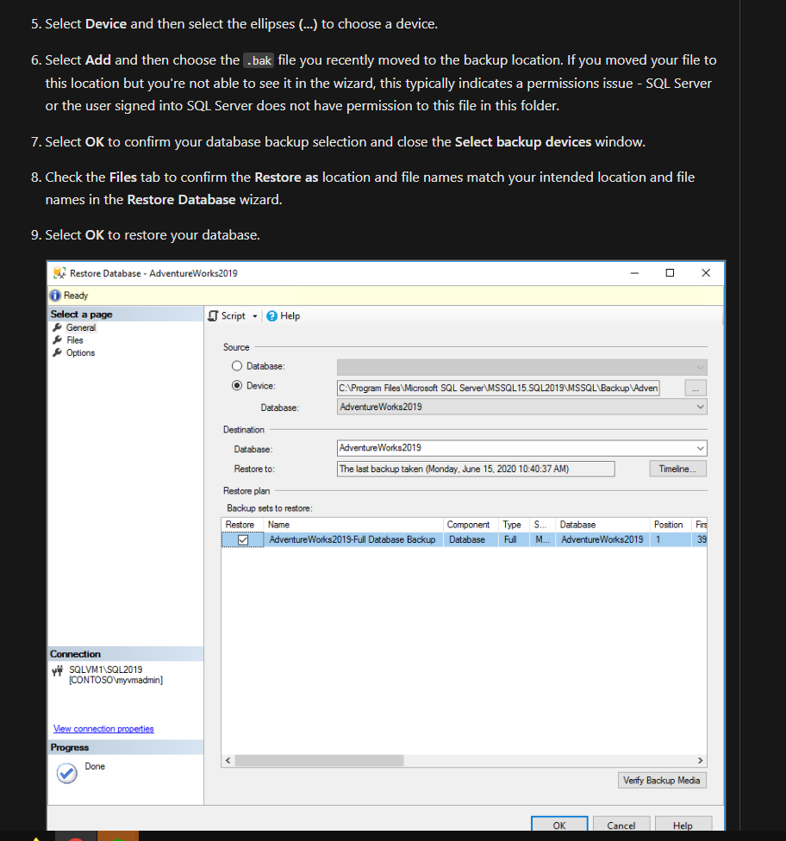Open the Options page wrench icon

pos(56,352)
